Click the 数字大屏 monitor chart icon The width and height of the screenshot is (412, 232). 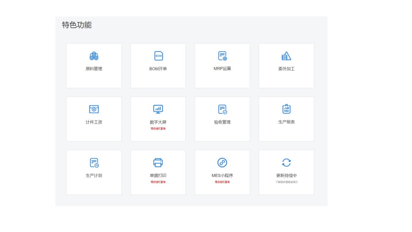pos(158,109)
